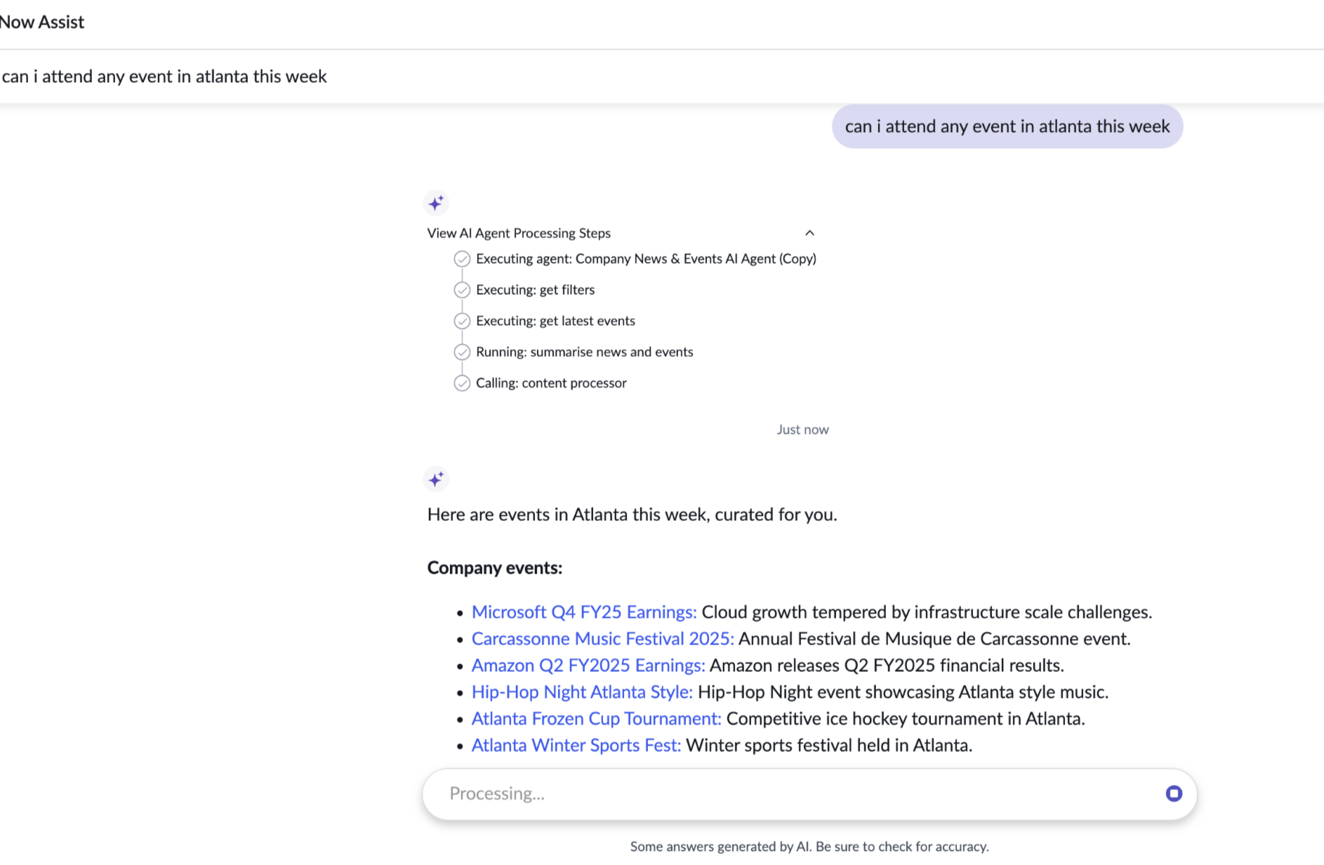Click check icon for Executing agent step
Viewport: 1324px width, 865px height.
coord(462,259)
